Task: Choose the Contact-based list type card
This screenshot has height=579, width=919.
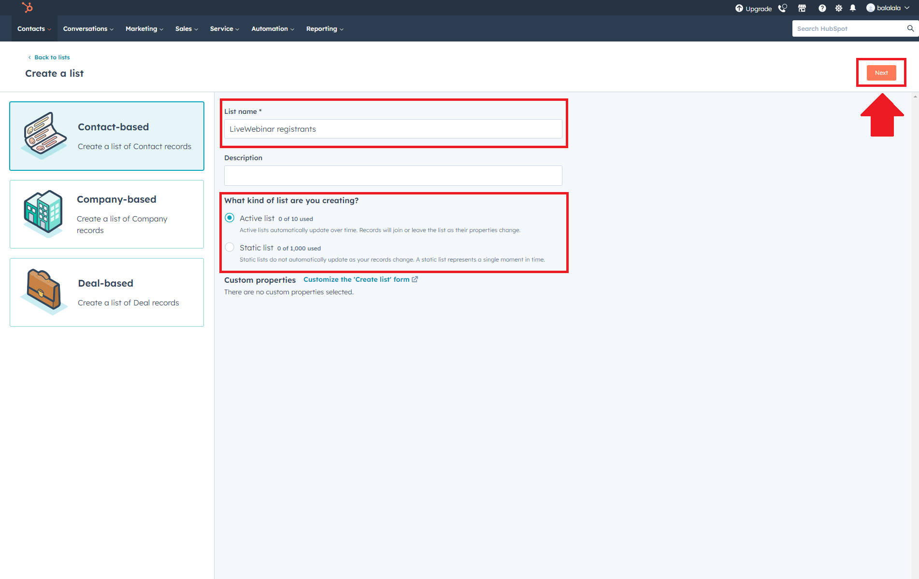Action: click(x=107, y=136)
